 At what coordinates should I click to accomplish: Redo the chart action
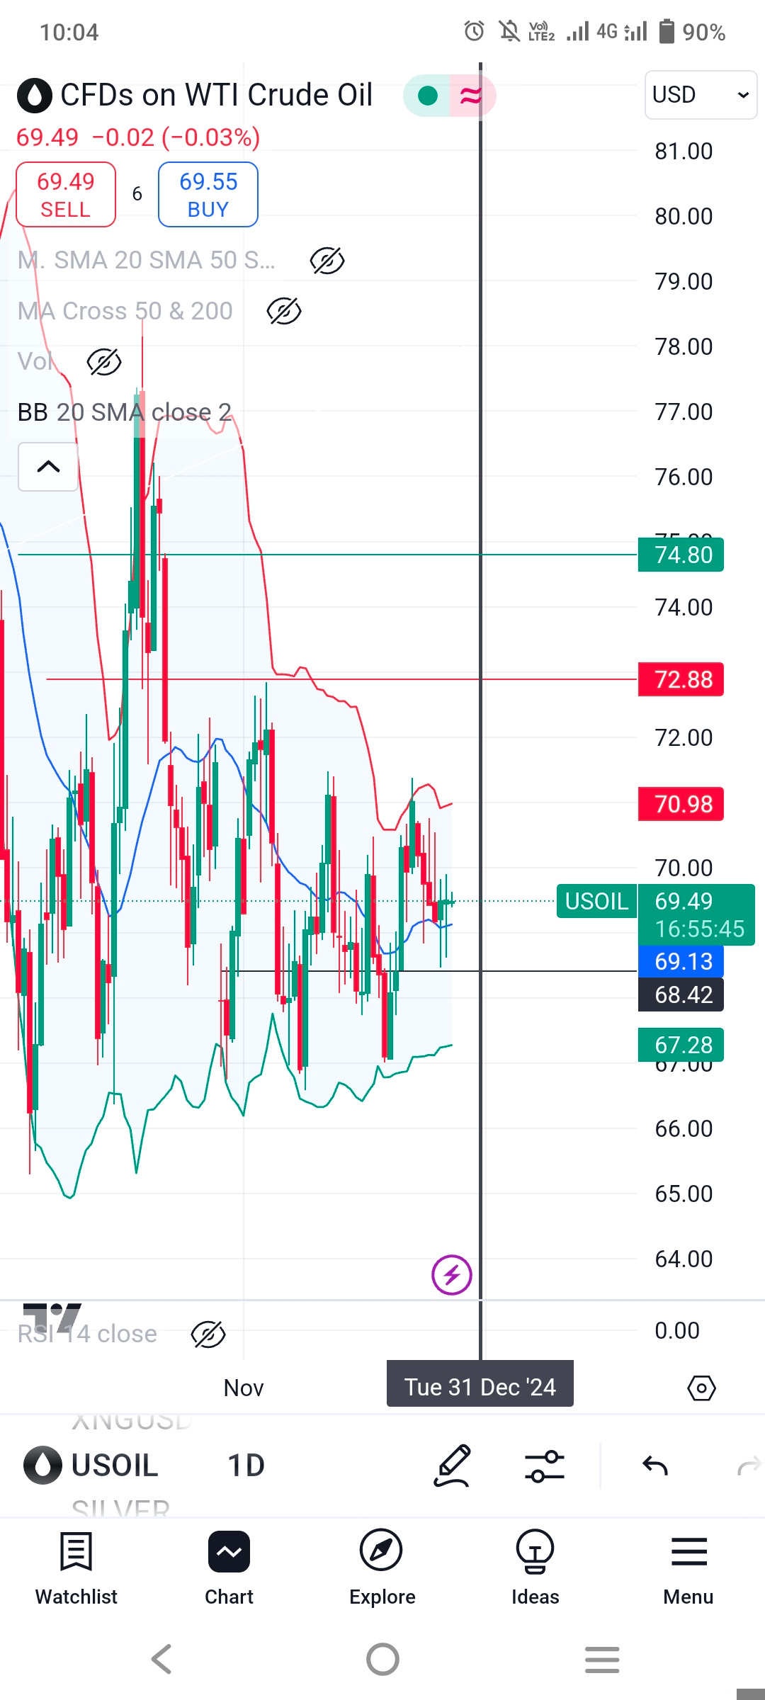(x=749, y=1466)
